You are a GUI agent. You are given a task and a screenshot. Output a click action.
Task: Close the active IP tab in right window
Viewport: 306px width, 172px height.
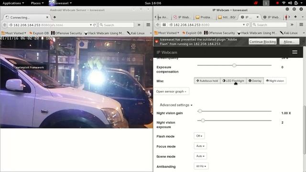(x=258, y=17)
